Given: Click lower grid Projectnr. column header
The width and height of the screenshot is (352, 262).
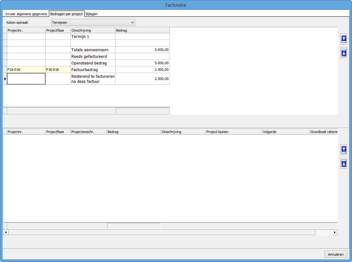Looking at the screenshot, I should [x=26, y=132].
